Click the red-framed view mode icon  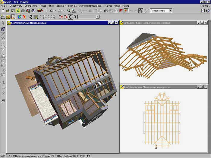[13, 17]
